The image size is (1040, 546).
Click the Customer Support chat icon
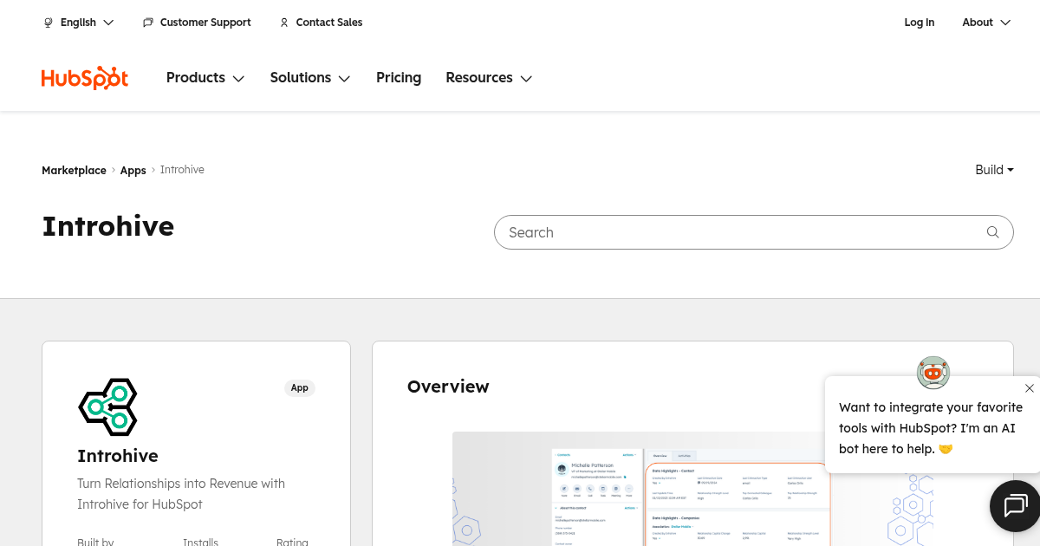point(148,23)
